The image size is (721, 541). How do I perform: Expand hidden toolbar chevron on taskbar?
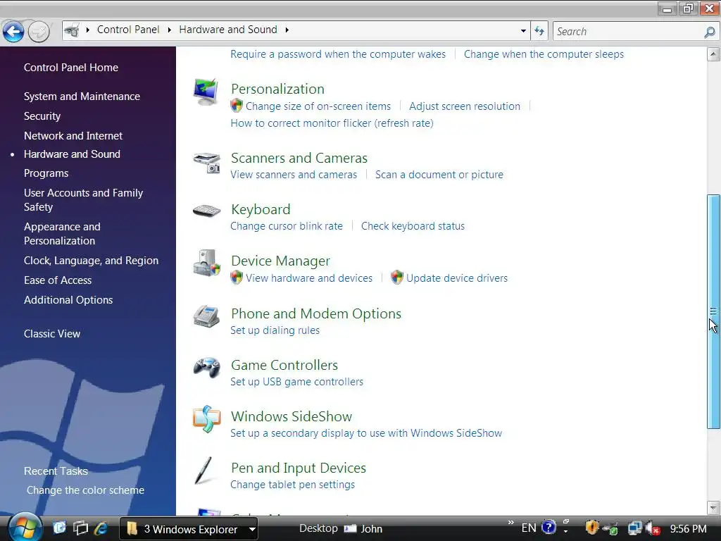[x=511, y=523]
